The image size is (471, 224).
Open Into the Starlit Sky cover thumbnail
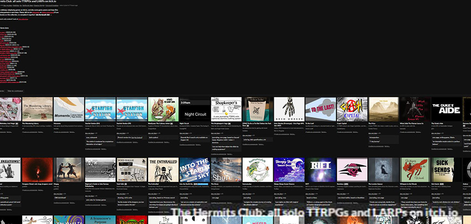coord(194,170)
